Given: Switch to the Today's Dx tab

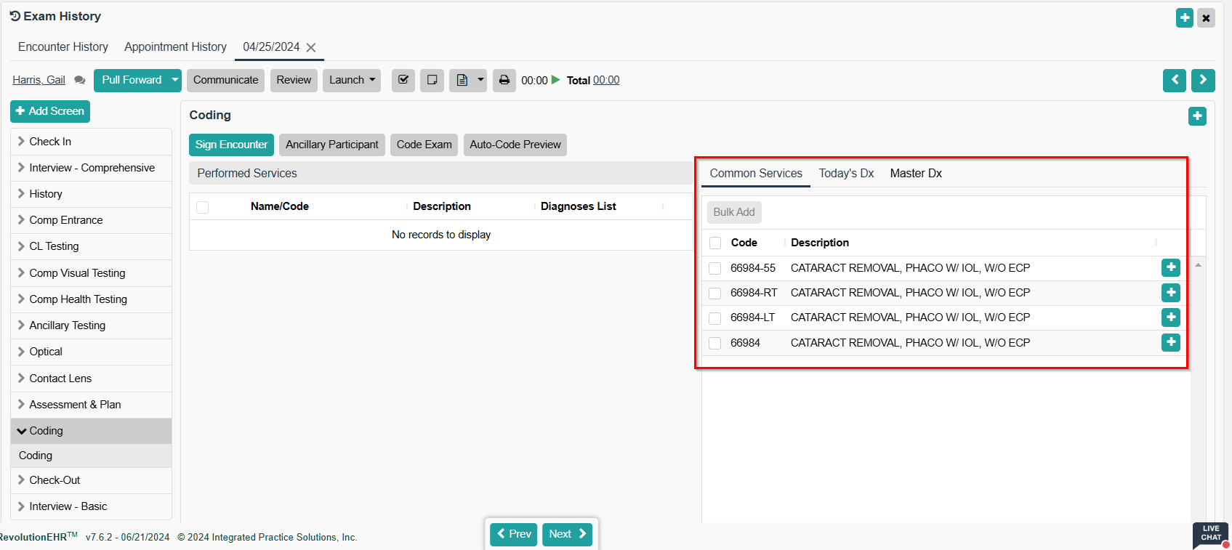Looking at the screenshot, I should (x=846, y=174).
